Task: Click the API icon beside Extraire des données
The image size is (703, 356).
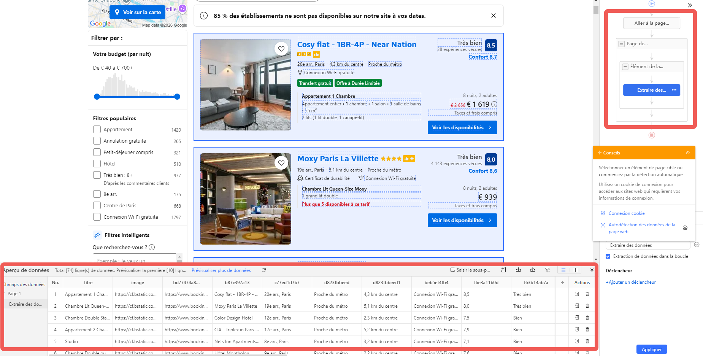Action: point(697,245)
